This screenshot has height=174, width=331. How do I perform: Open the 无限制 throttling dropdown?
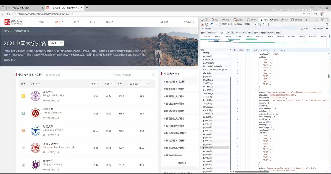pos(250,25)
